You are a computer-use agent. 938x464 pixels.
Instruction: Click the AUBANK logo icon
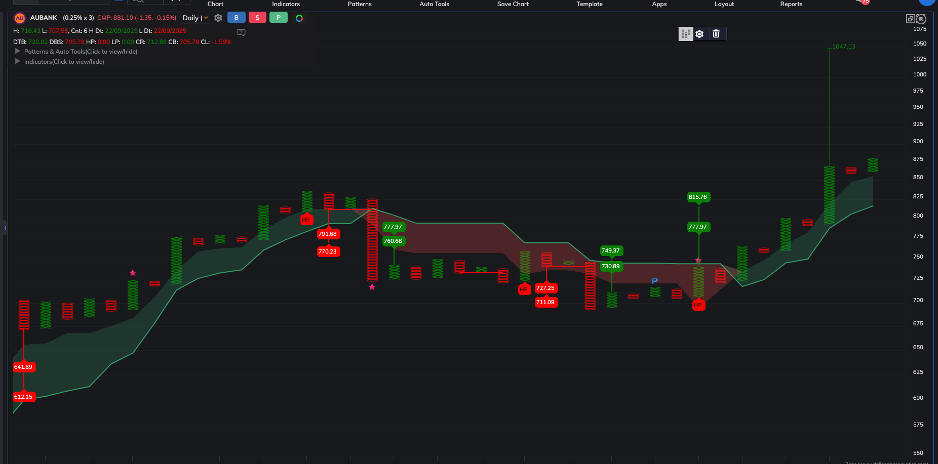20,18
